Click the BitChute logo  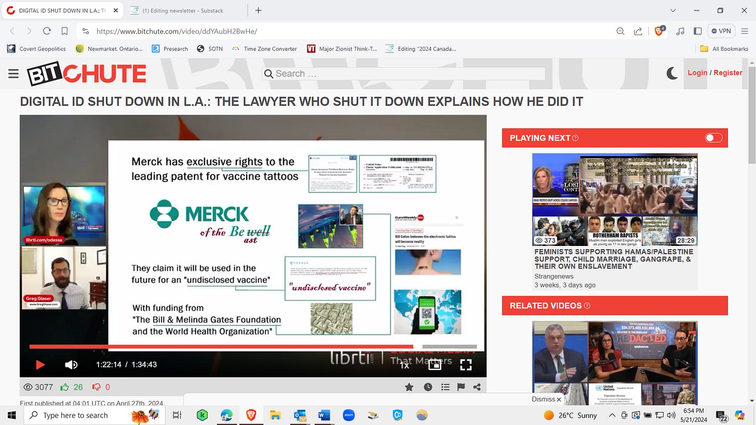pos(87,74)
